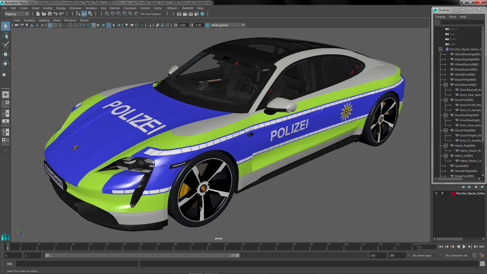Undo the last action
Image resolution: width=487 pixels, height=274 pixels.
[56, 14]
